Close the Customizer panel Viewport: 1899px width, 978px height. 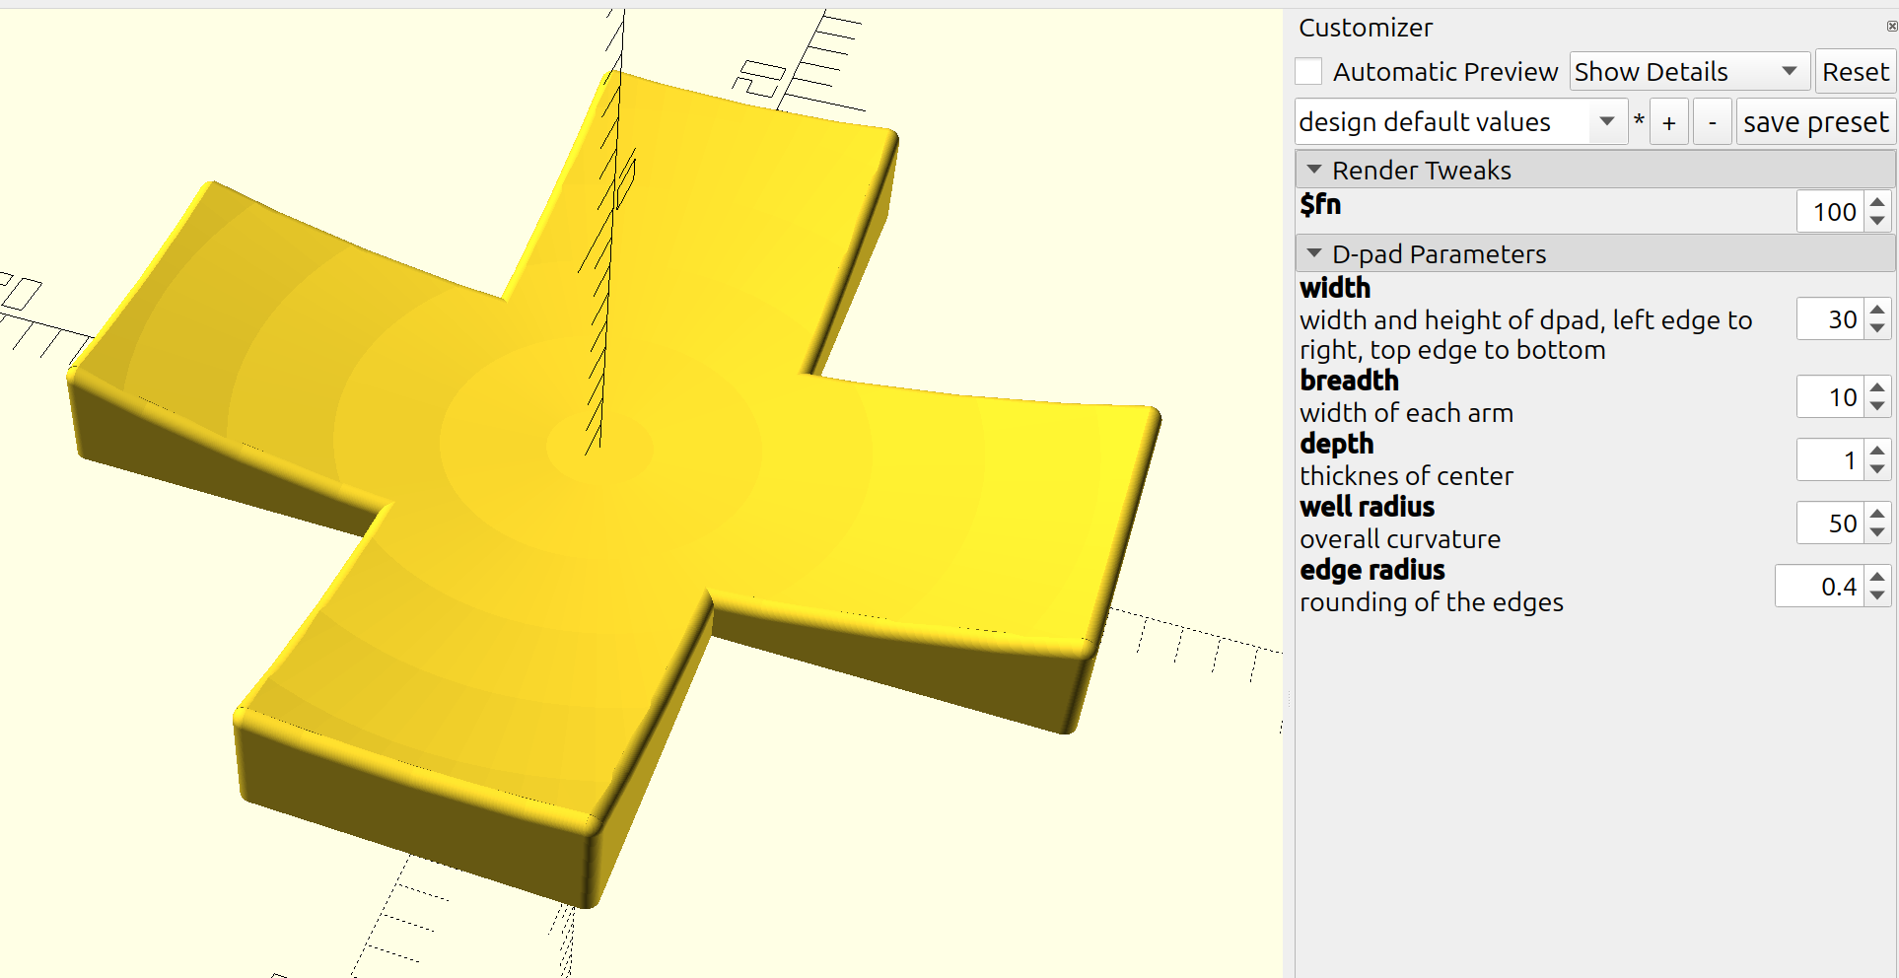1891,27
